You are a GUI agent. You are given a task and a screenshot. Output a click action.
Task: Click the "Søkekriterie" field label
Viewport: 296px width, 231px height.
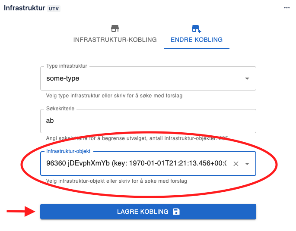61,109
